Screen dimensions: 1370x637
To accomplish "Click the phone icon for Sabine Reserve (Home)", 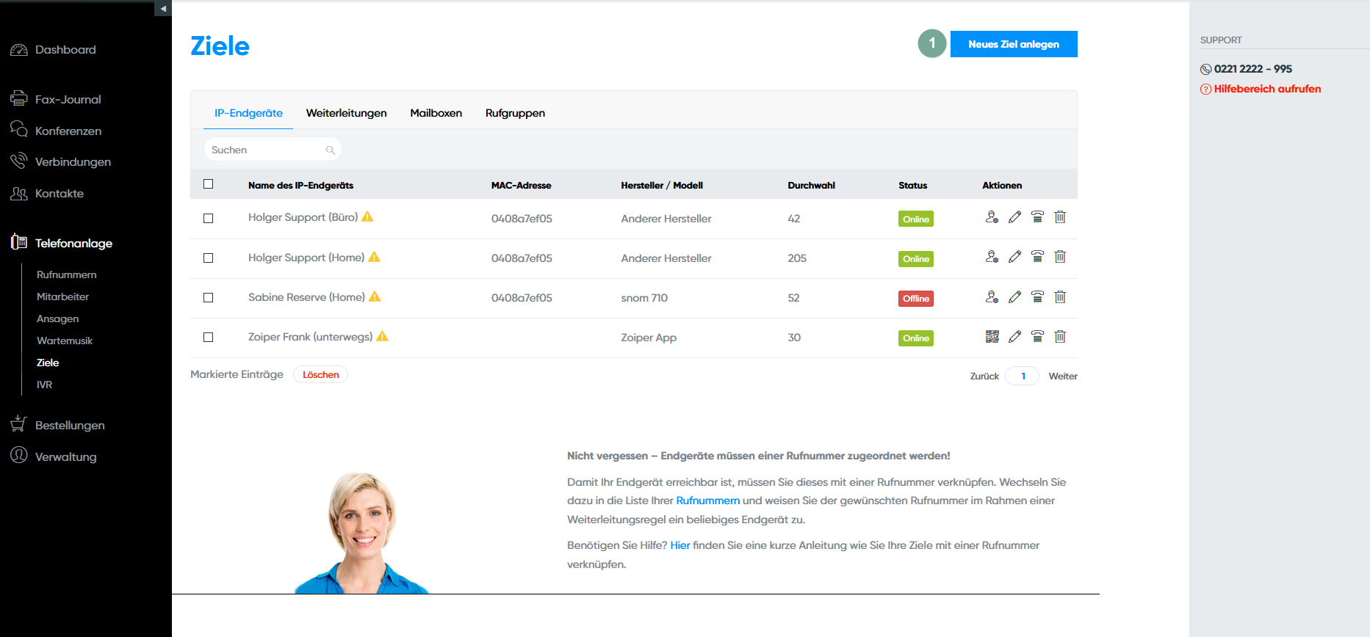I will [x=1037, y=297].
